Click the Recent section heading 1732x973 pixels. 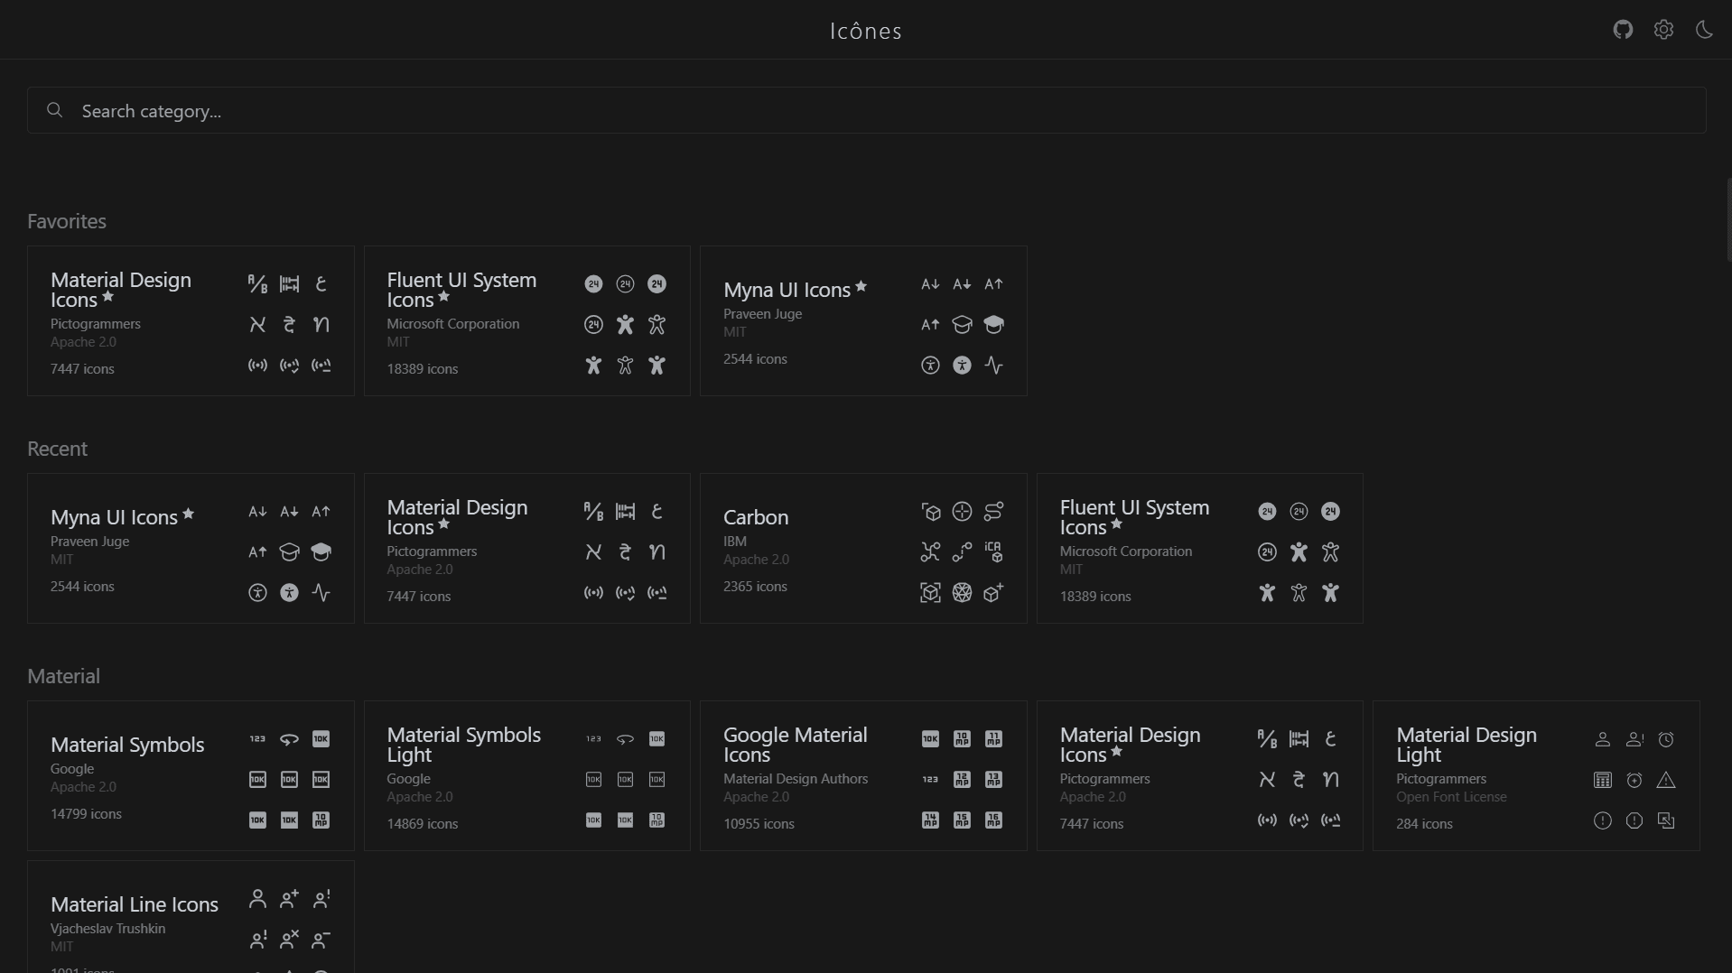[x=58, y=449]
